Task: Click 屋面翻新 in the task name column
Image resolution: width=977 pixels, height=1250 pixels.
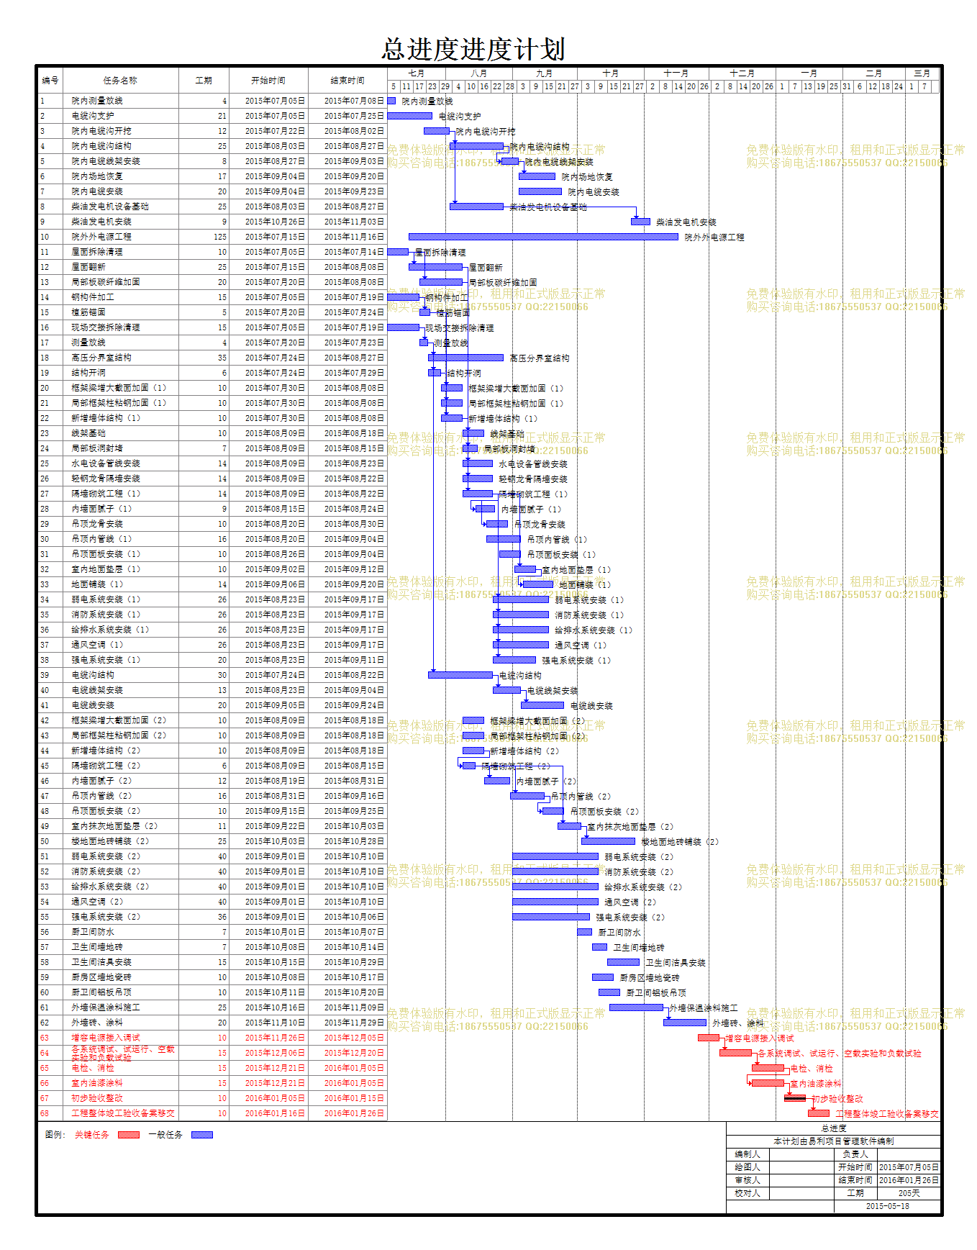Action: tap(88, 267)
